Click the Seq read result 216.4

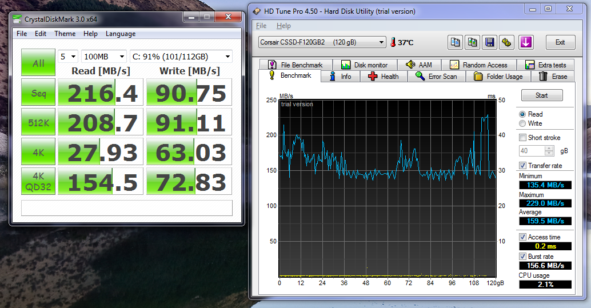[x=101, y=92]
